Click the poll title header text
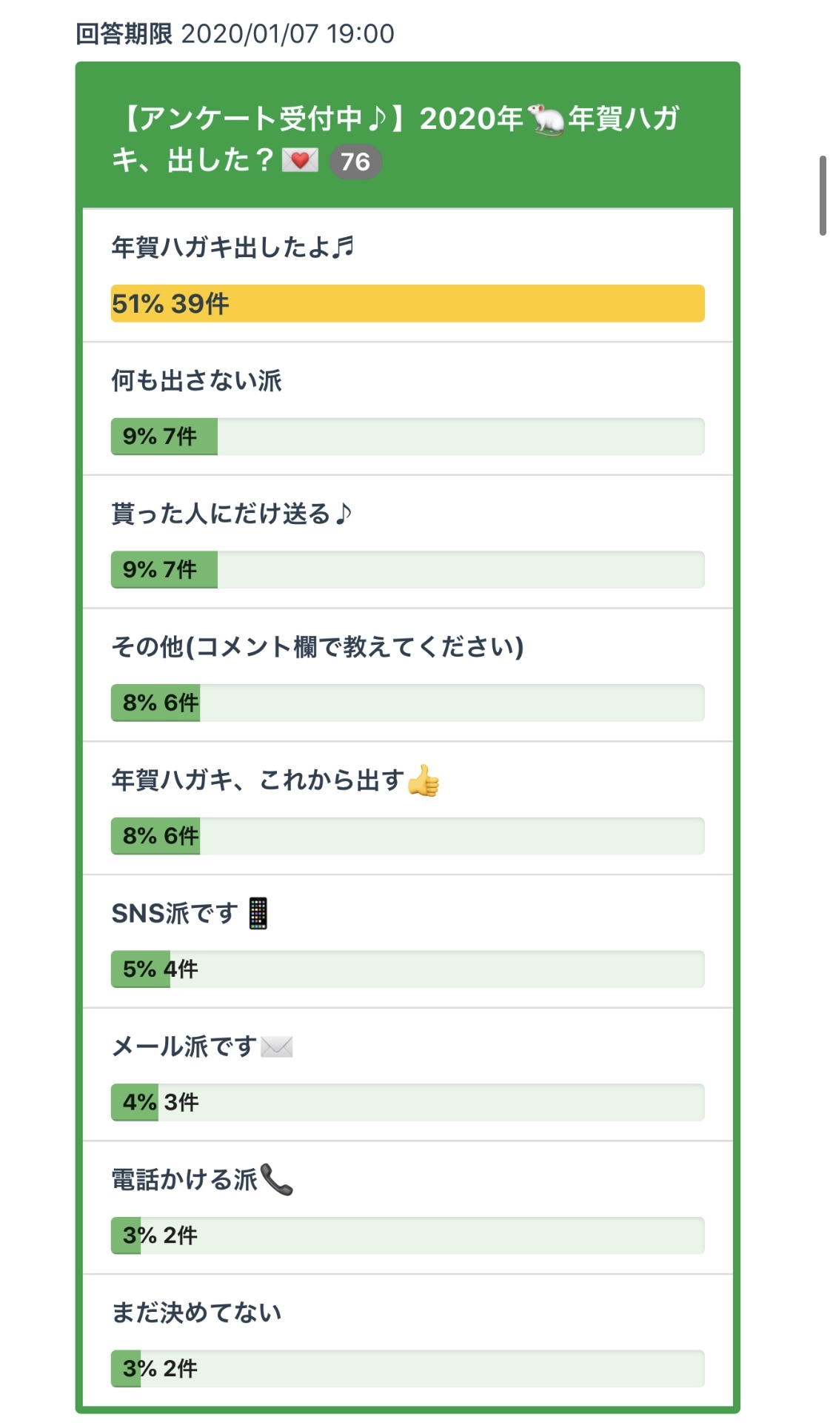 (396, 119)
